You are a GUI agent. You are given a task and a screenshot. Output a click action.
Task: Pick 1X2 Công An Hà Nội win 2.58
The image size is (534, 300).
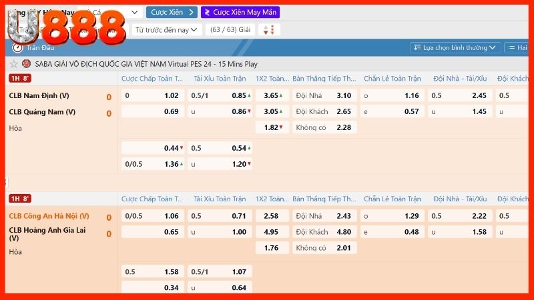point(272,216)
